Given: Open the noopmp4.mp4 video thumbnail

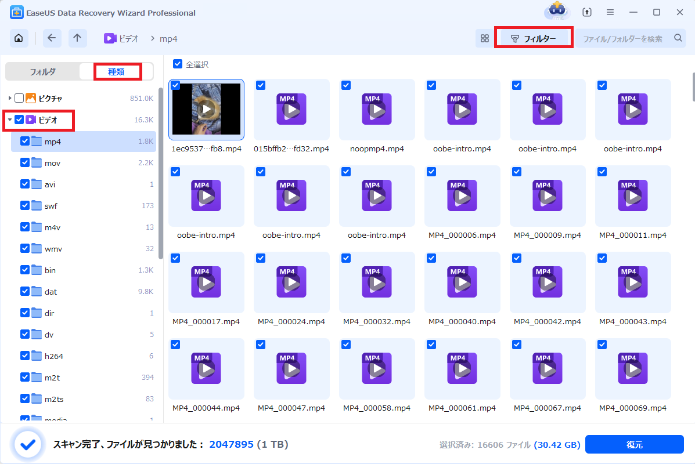Looking at the screenshot, I should [x=377, y=110].
